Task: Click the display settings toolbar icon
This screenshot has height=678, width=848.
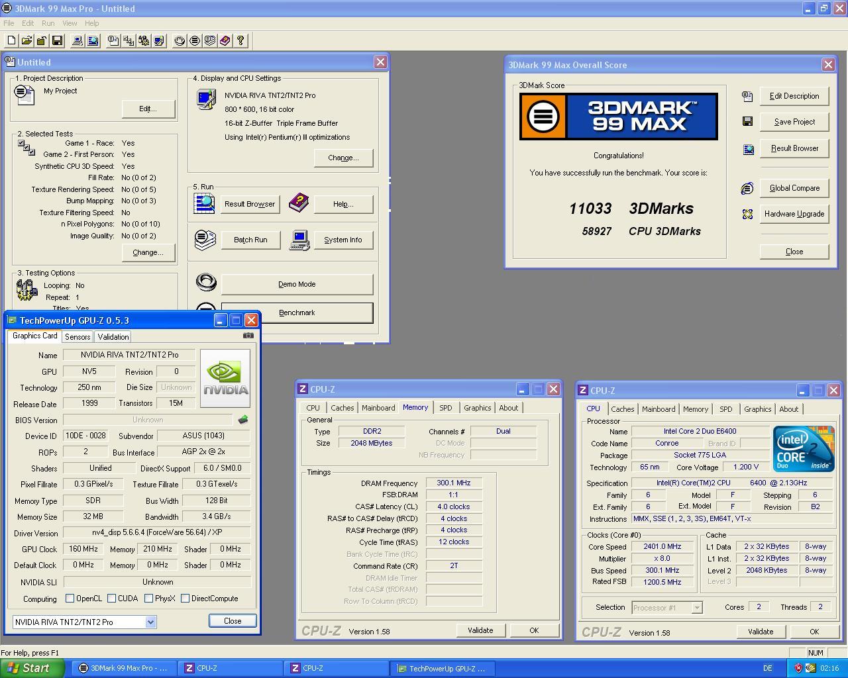Action: click(x=159, y=41)
